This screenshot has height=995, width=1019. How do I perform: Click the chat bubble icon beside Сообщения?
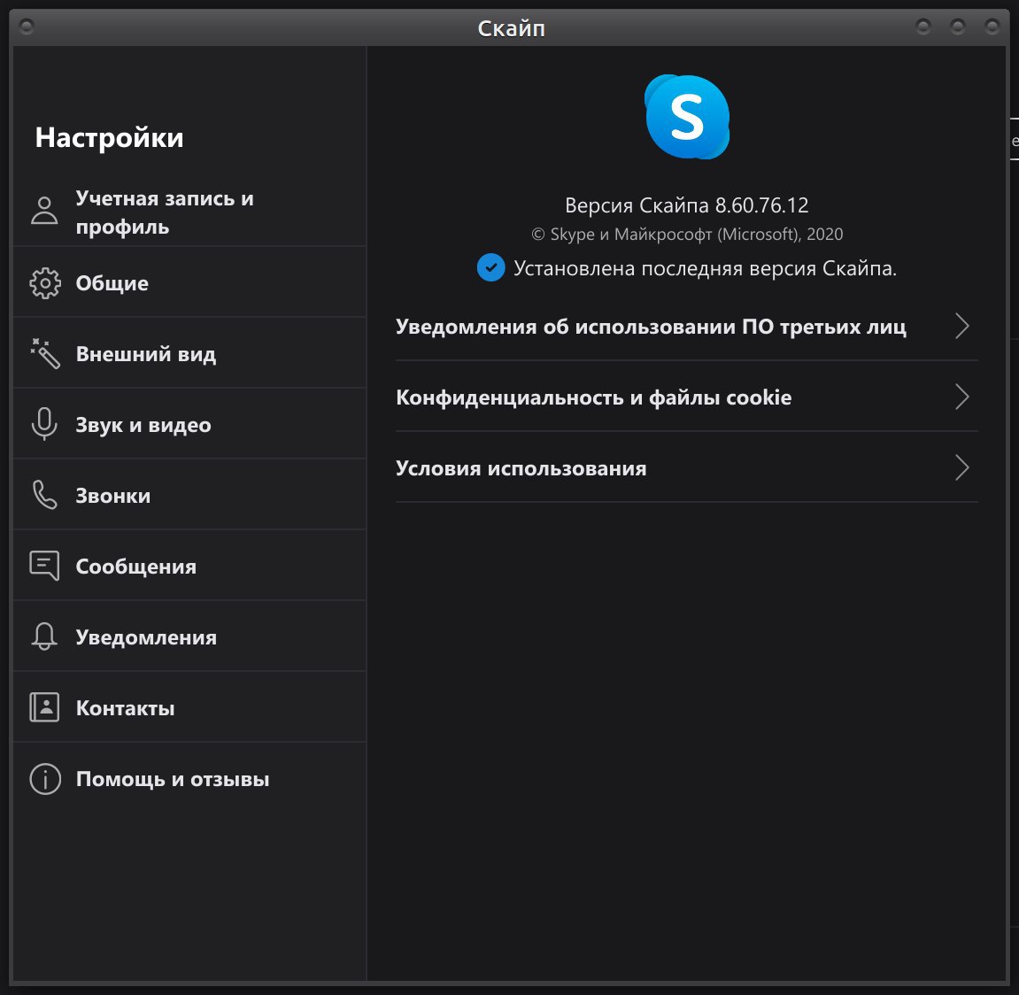pyautogui.click(x=45, y=566)
